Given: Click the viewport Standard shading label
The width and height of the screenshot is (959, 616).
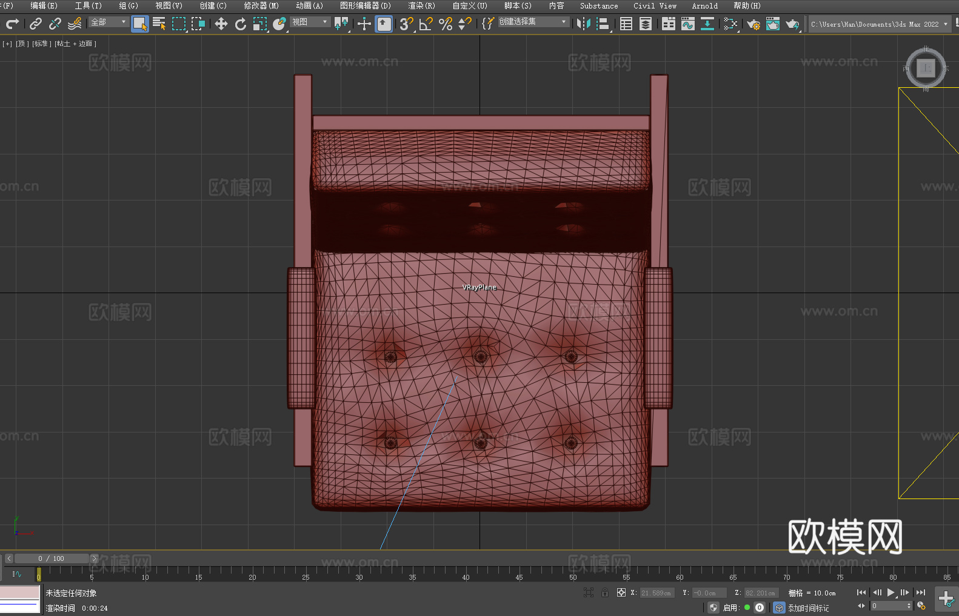Looking at the screenshot, I should point(41,44).
